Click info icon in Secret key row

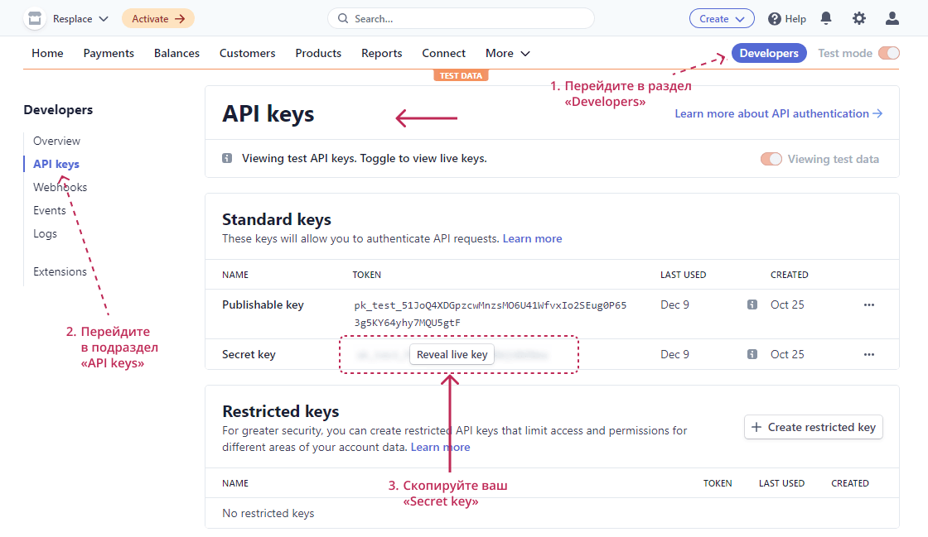pos(752,354)
